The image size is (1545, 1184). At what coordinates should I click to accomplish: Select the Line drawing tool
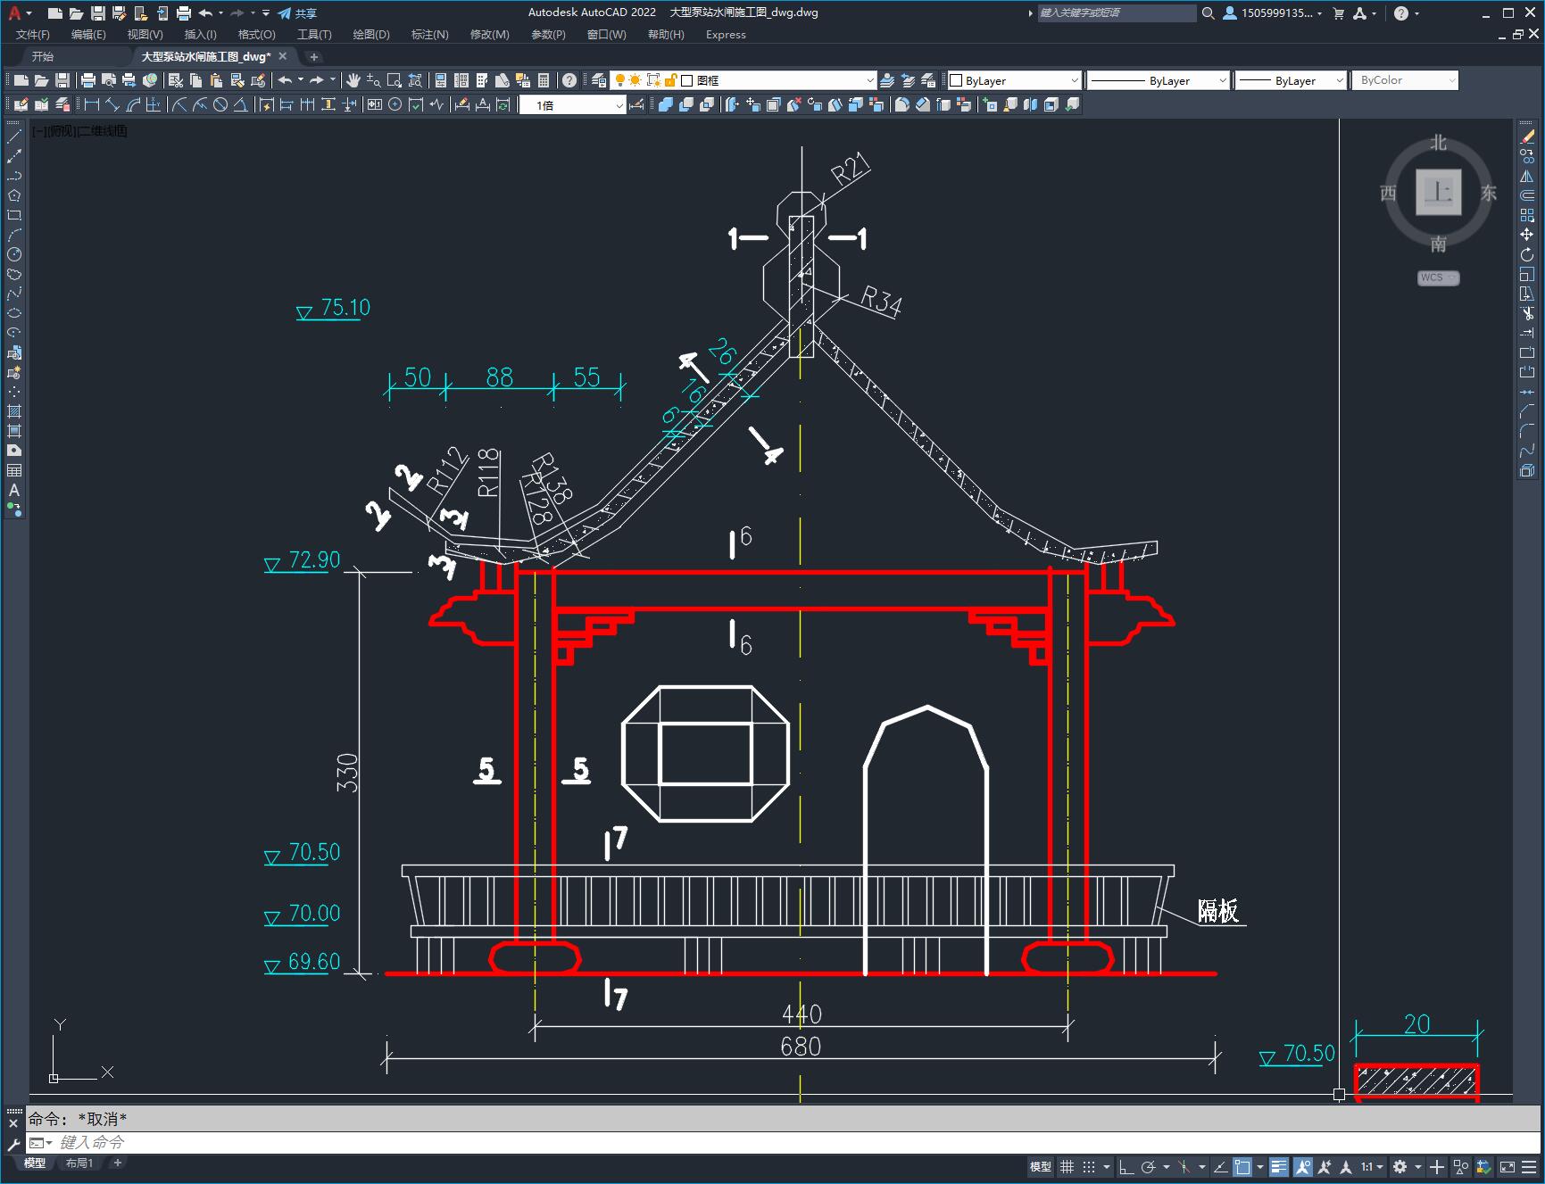click(14, 137)
